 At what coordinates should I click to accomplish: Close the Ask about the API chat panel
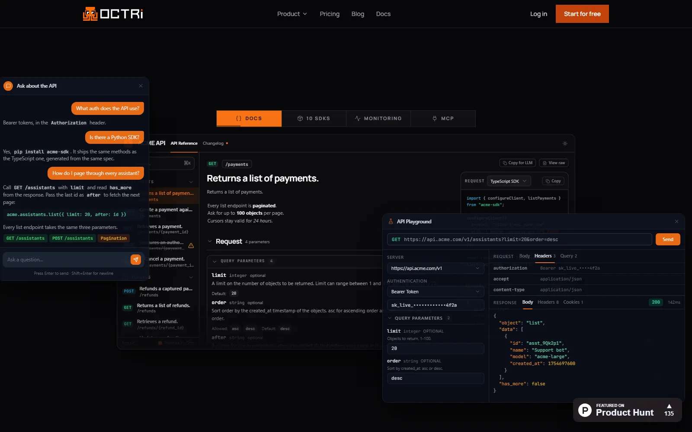pyautogui.click(x=141, y=86)
